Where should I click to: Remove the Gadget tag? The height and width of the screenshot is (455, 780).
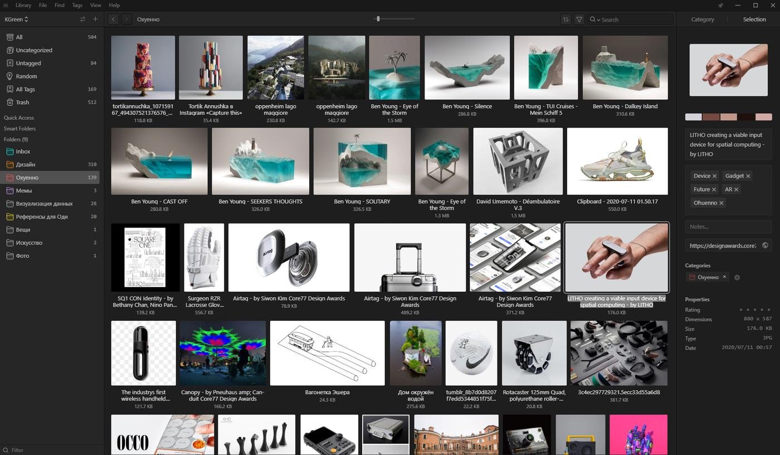click(748, 176)
